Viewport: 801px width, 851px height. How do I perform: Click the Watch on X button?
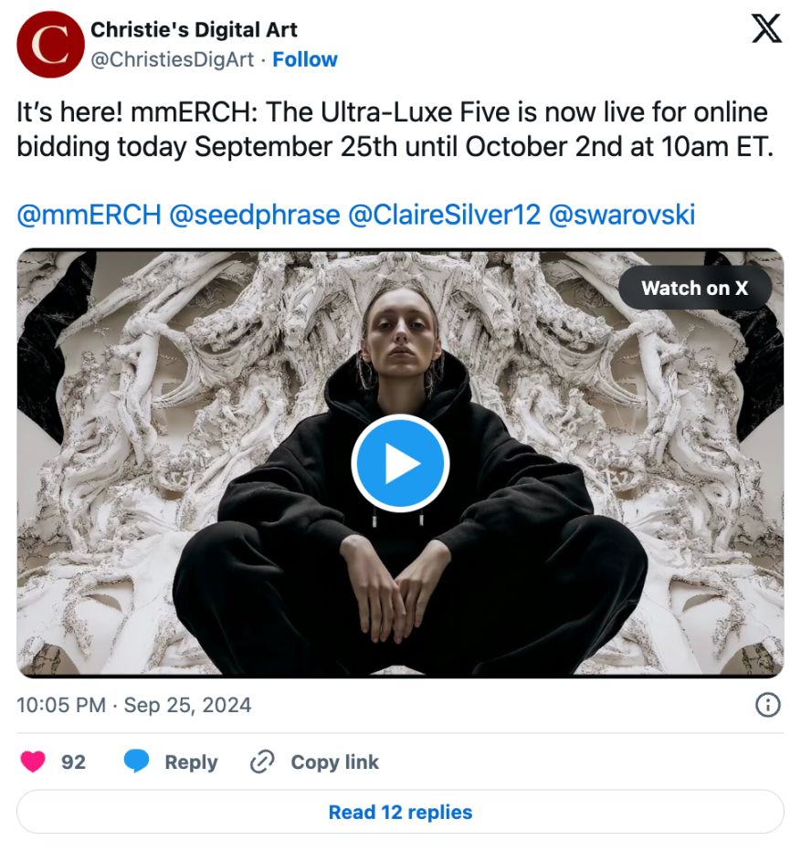pos(694,289)
